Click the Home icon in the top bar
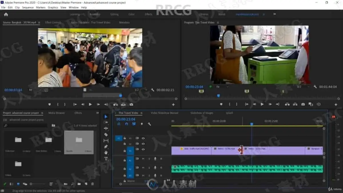This screenshot has width=343, height=193. tap(6, 14)
